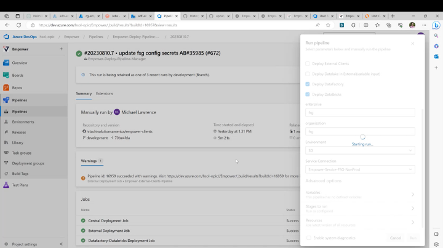The image size is (443, 248).
Task: Click the Run pipeline panel scrollbar
Action: (423, 168)
